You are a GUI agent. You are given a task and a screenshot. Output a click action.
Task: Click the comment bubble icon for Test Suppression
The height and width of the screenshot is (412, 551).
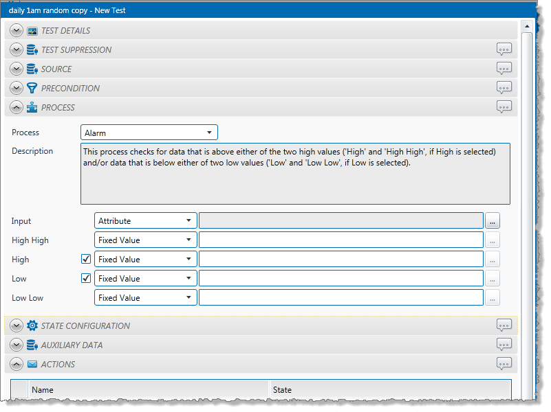(x=504, y=49)
